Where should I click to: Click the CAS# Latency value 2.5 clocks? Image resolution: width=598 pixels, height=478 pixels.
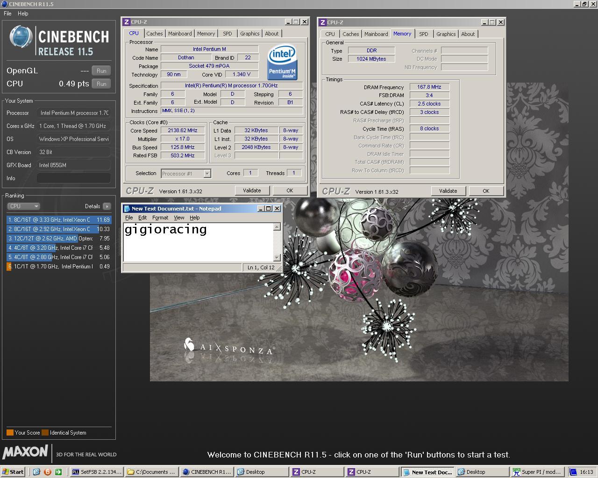tap(429, 104)
